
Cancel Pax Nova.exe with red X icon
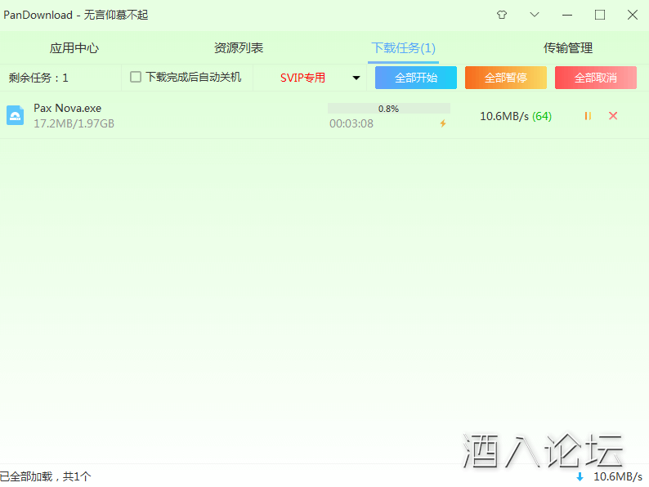[x=613, y=116]
